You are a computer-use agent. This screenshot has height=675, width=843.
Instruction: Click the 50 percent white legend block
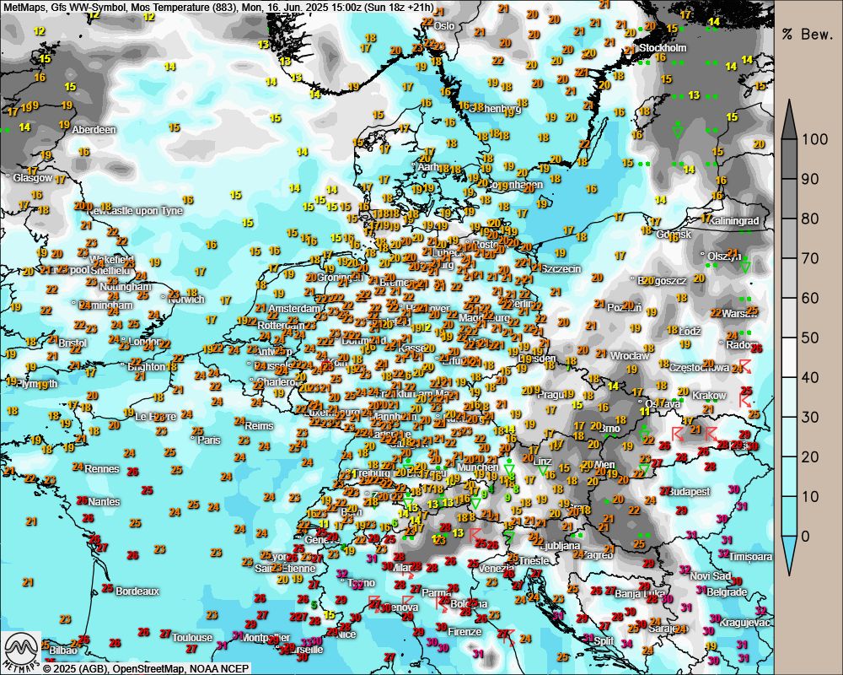790,337
